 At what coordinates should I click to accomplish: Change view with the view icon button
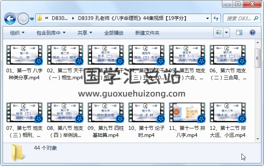[x=219, y=32]
